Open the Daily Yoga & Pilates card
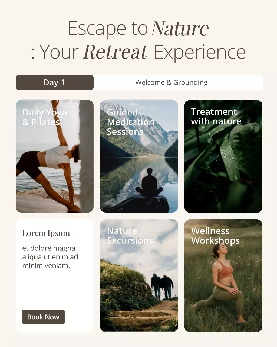This screenshot has width=277, height=347. pyautogui.click(x=55, y=156)
